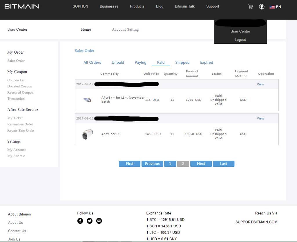
Task: Click page 2 button
Action: point(183,164)
